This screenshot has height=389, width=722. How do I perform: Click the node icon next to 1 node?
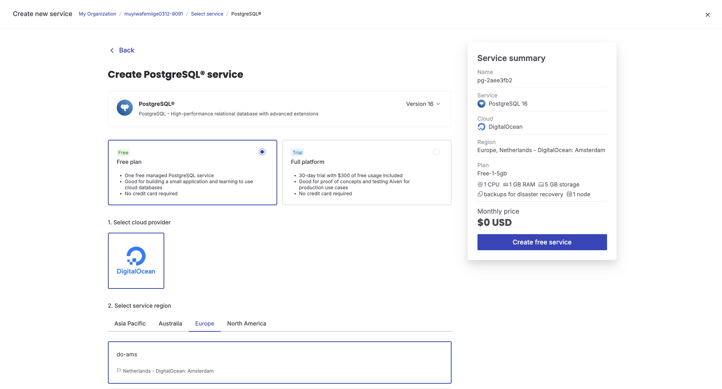569,194
